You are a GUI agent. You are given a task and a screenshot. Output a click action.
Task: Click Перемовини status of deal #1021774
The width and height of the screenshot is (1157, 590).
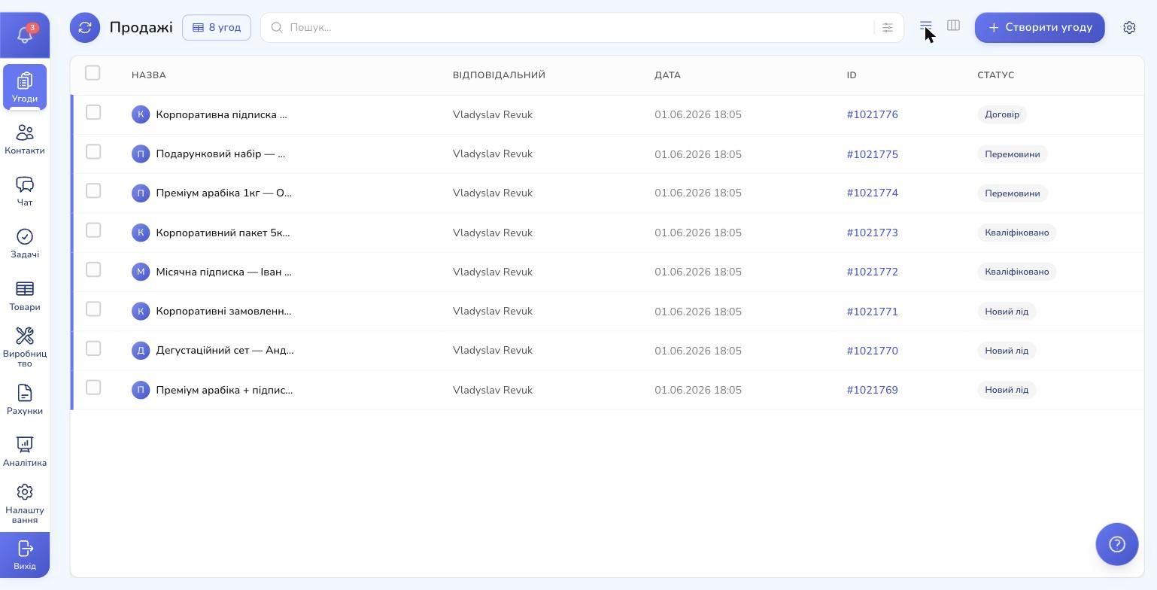(1013, 193)
